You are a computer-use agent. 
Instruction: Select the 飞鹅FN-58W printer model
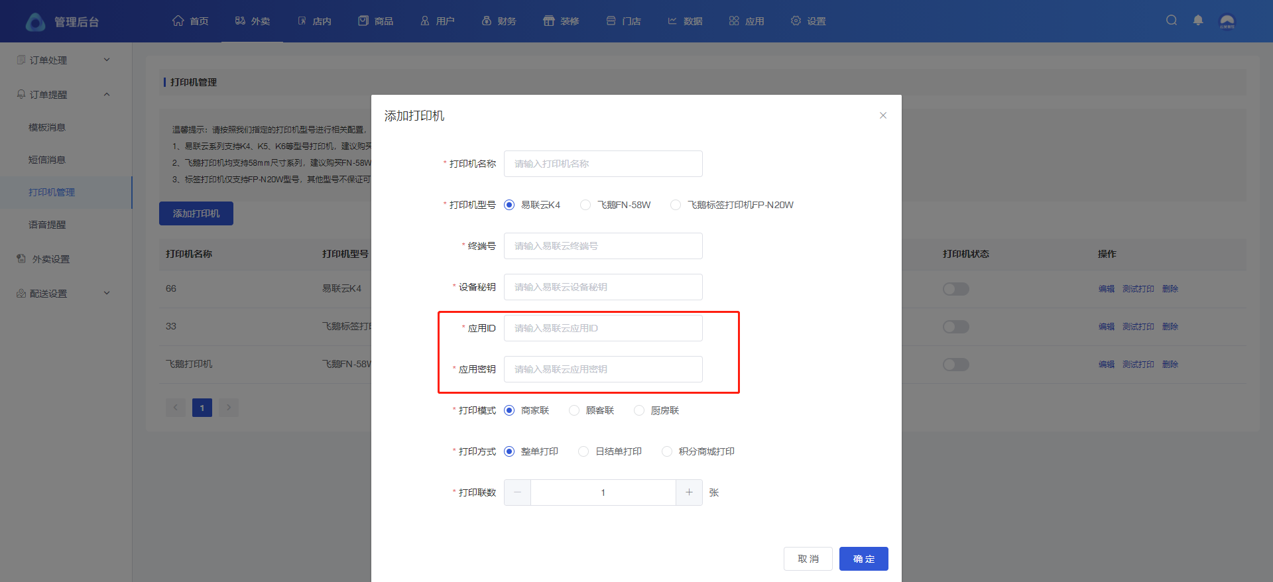585,205
